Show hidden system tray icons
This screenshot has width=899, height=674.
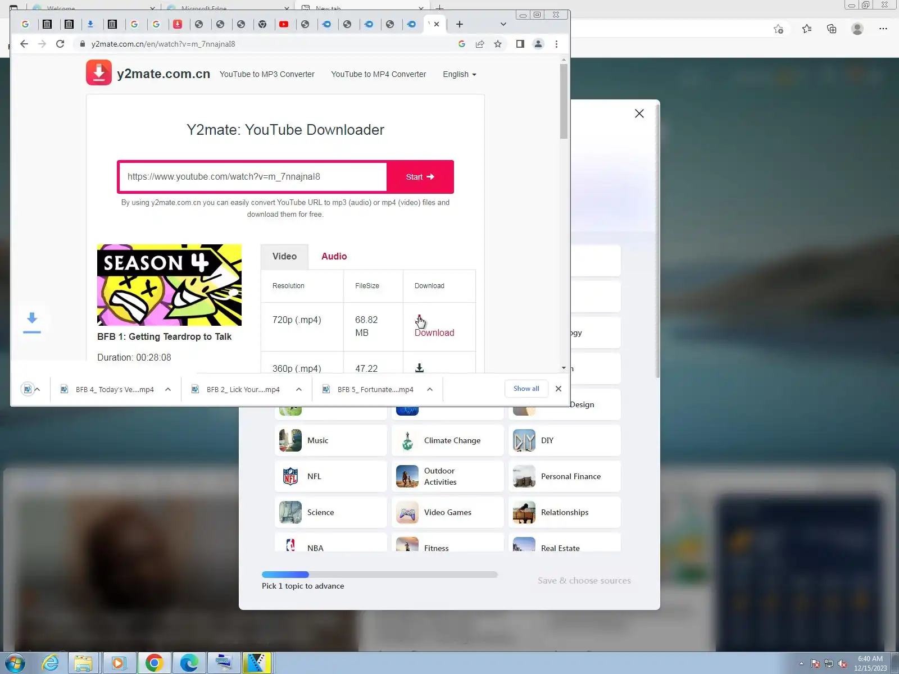pyautogui.click(x=801, y=664)
